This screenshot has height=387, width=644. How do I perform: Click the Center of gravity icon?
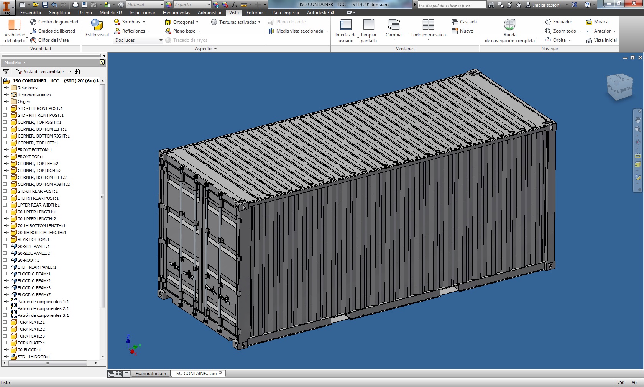(x=33, y=22)
